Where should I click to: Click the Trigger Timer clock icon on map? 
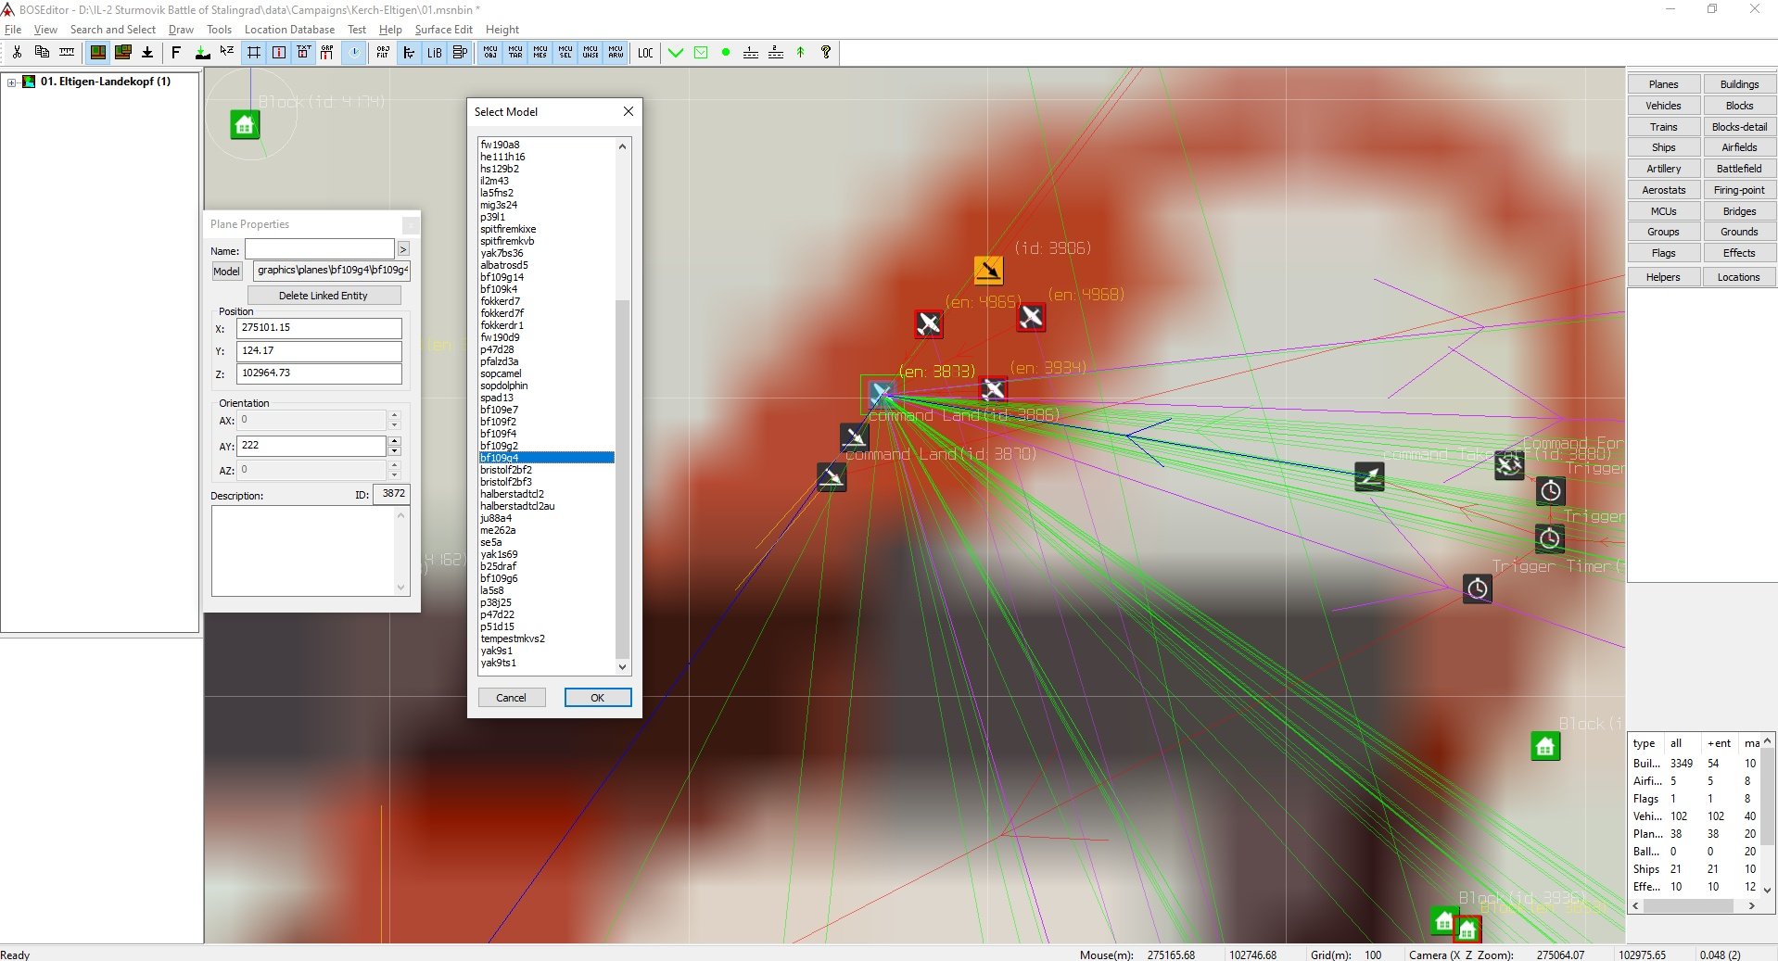[1478, 588]
